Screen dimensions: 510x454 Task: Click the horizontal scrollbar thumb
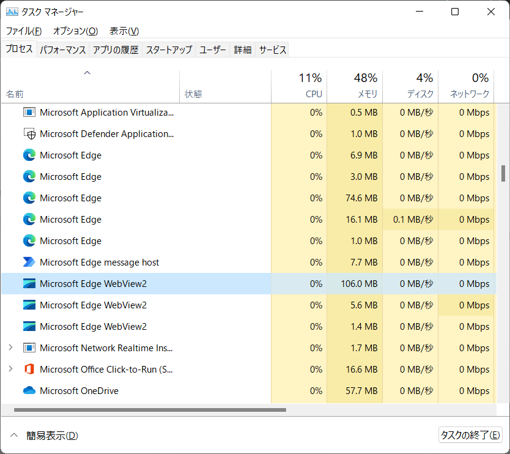tap(150, 410)
